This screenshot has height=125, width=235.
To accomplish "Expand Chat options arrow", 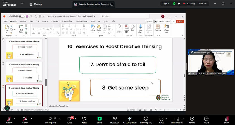I will click(75, 119).
